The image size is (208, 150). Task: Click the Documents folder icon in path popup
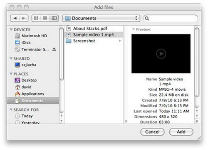(x=68, y=18)
